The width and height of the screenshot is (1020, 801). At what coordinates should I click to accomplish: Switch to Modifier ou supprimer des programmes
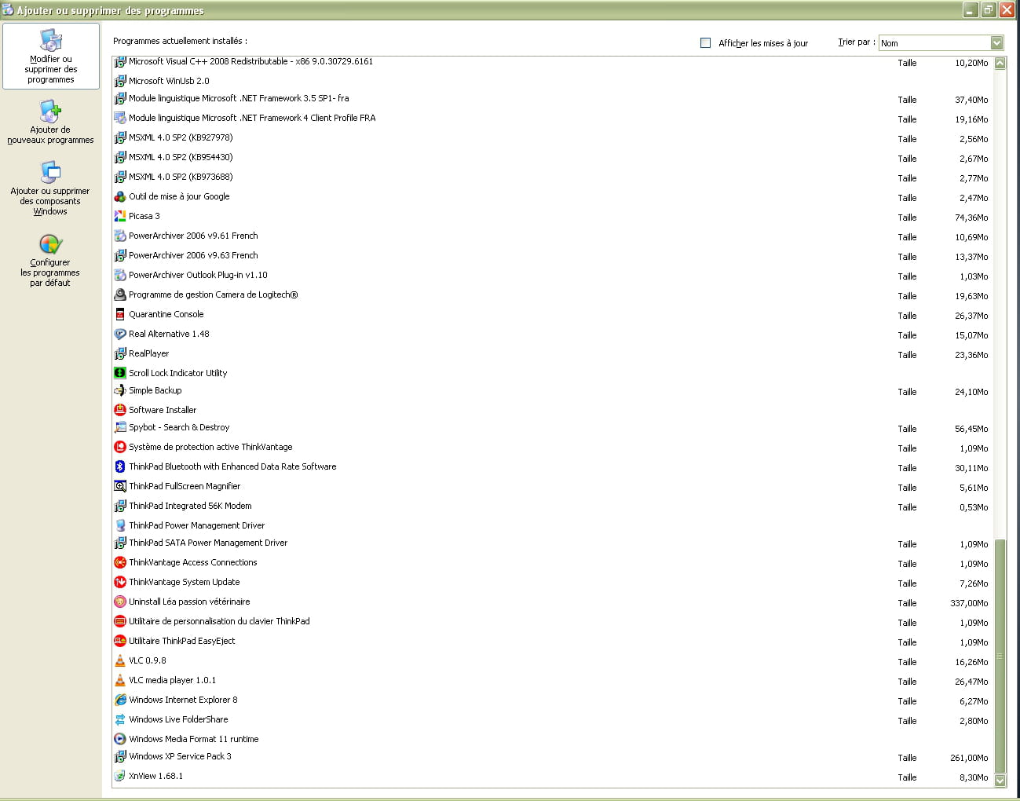pos(51,57)
